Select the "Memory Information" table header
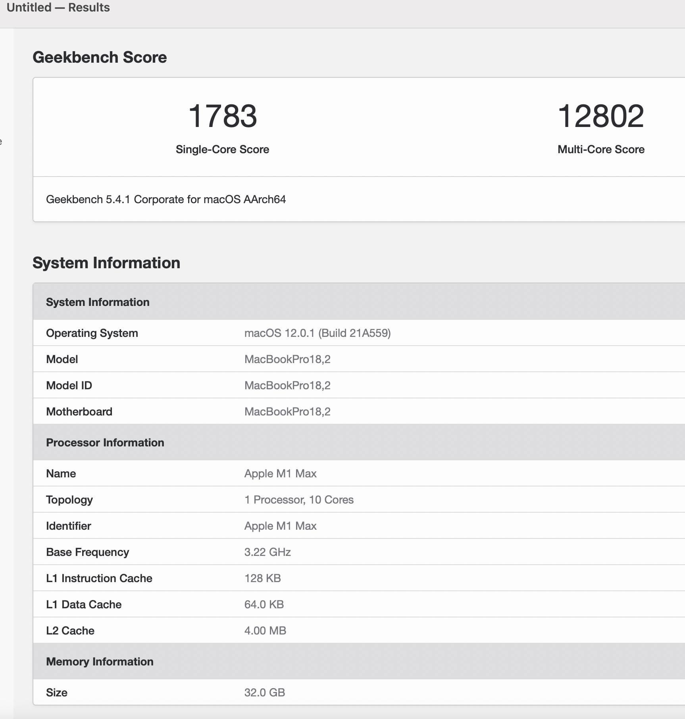Screen dimensions: 685x719 [x=359, y=661]
